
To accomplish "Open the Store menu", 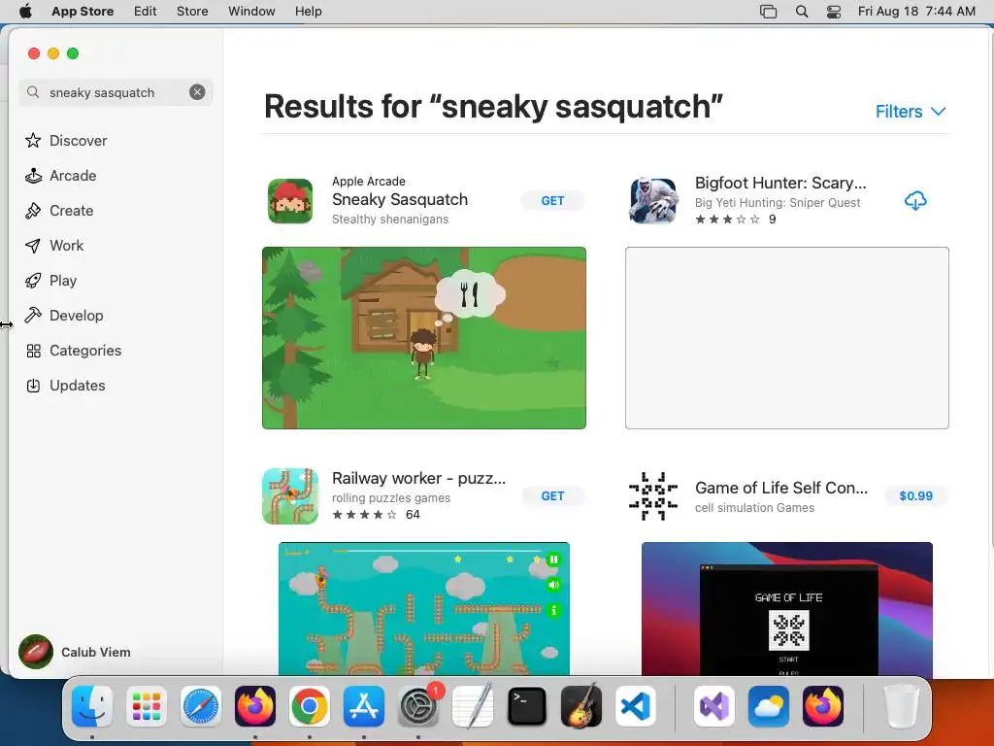I will tap(192, 12).
